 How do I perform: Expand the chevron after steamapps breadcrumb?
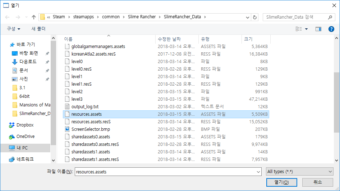coord(98,17)
